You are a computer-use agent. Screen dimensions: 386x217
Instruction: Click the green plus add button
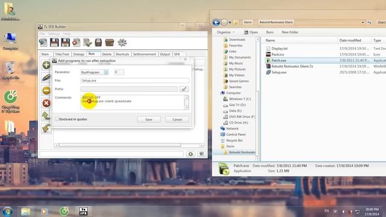click(46, 65)
